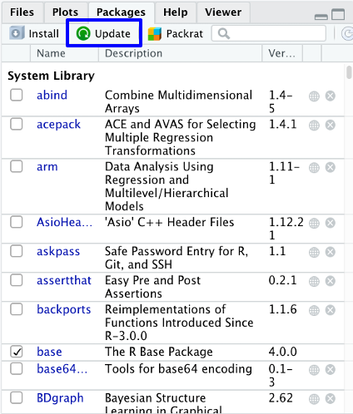Uncheck the base package checkbox
This screenshot has height=414, width=353.
[17, 352]
